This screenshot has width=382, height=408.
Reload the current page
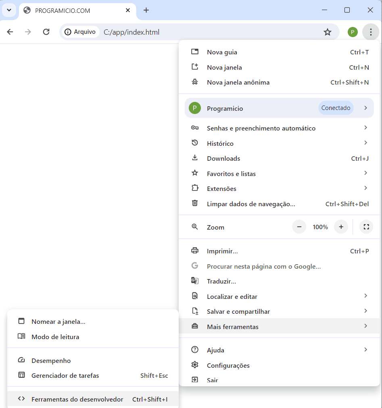click(46, 32)
